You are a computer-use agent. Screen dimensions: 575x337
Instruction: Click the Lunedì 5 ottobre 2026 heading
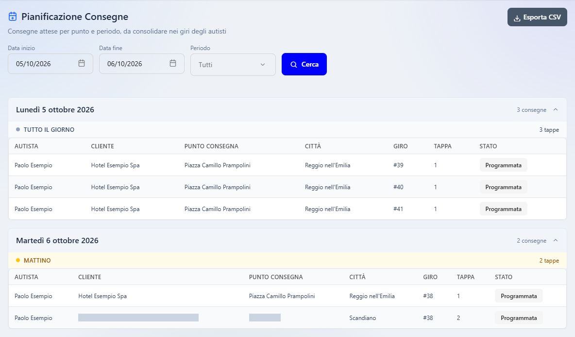[x=55, y=109]
